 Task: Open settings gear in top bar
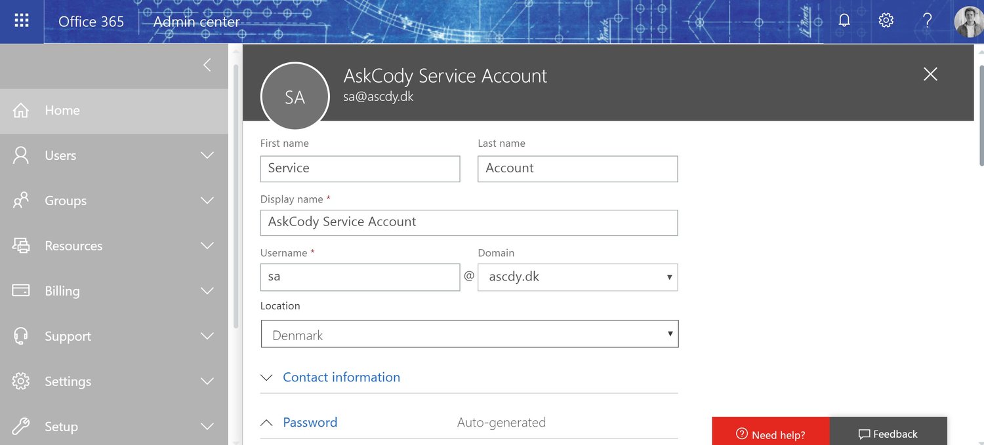886,20
